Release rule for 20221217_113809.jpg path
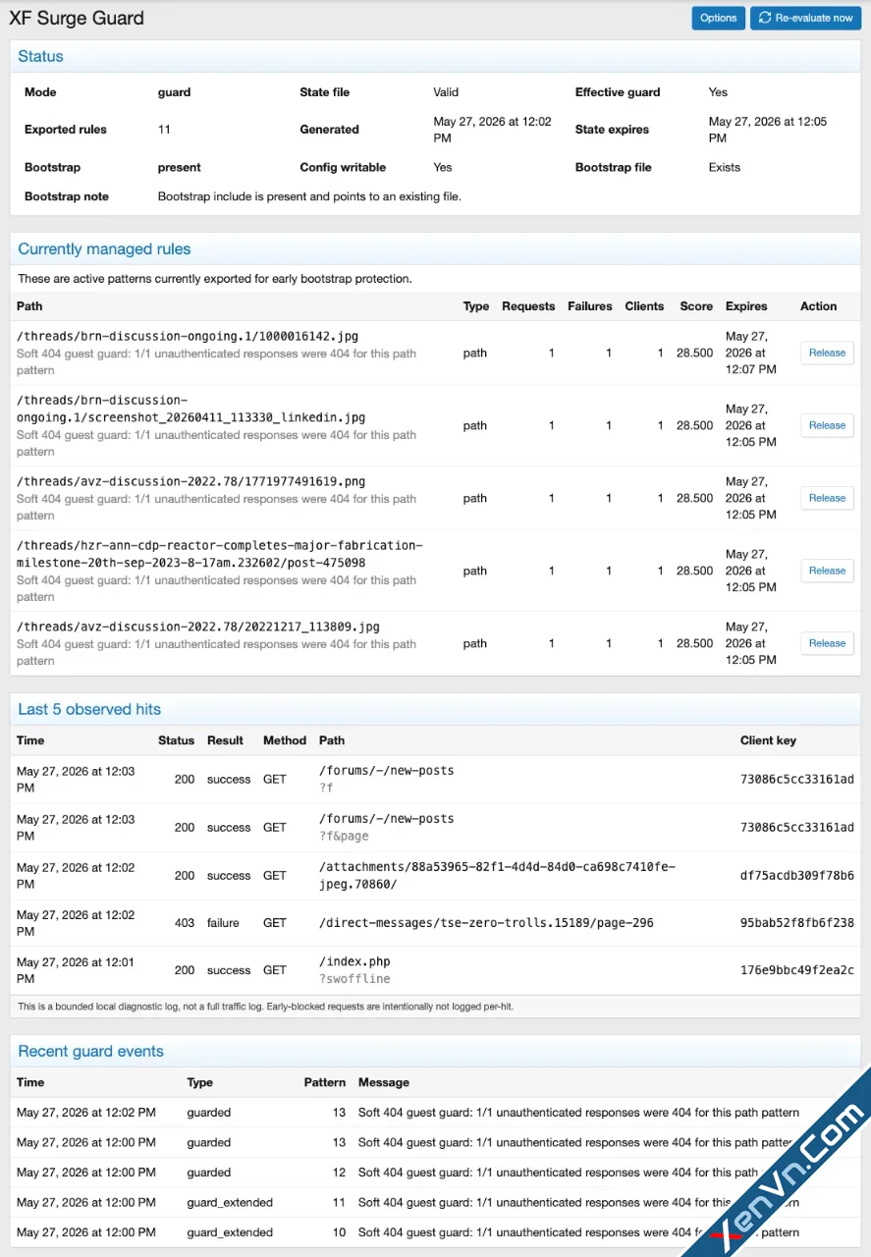Viewport: 871px width, 1257px height. [827, 643]
